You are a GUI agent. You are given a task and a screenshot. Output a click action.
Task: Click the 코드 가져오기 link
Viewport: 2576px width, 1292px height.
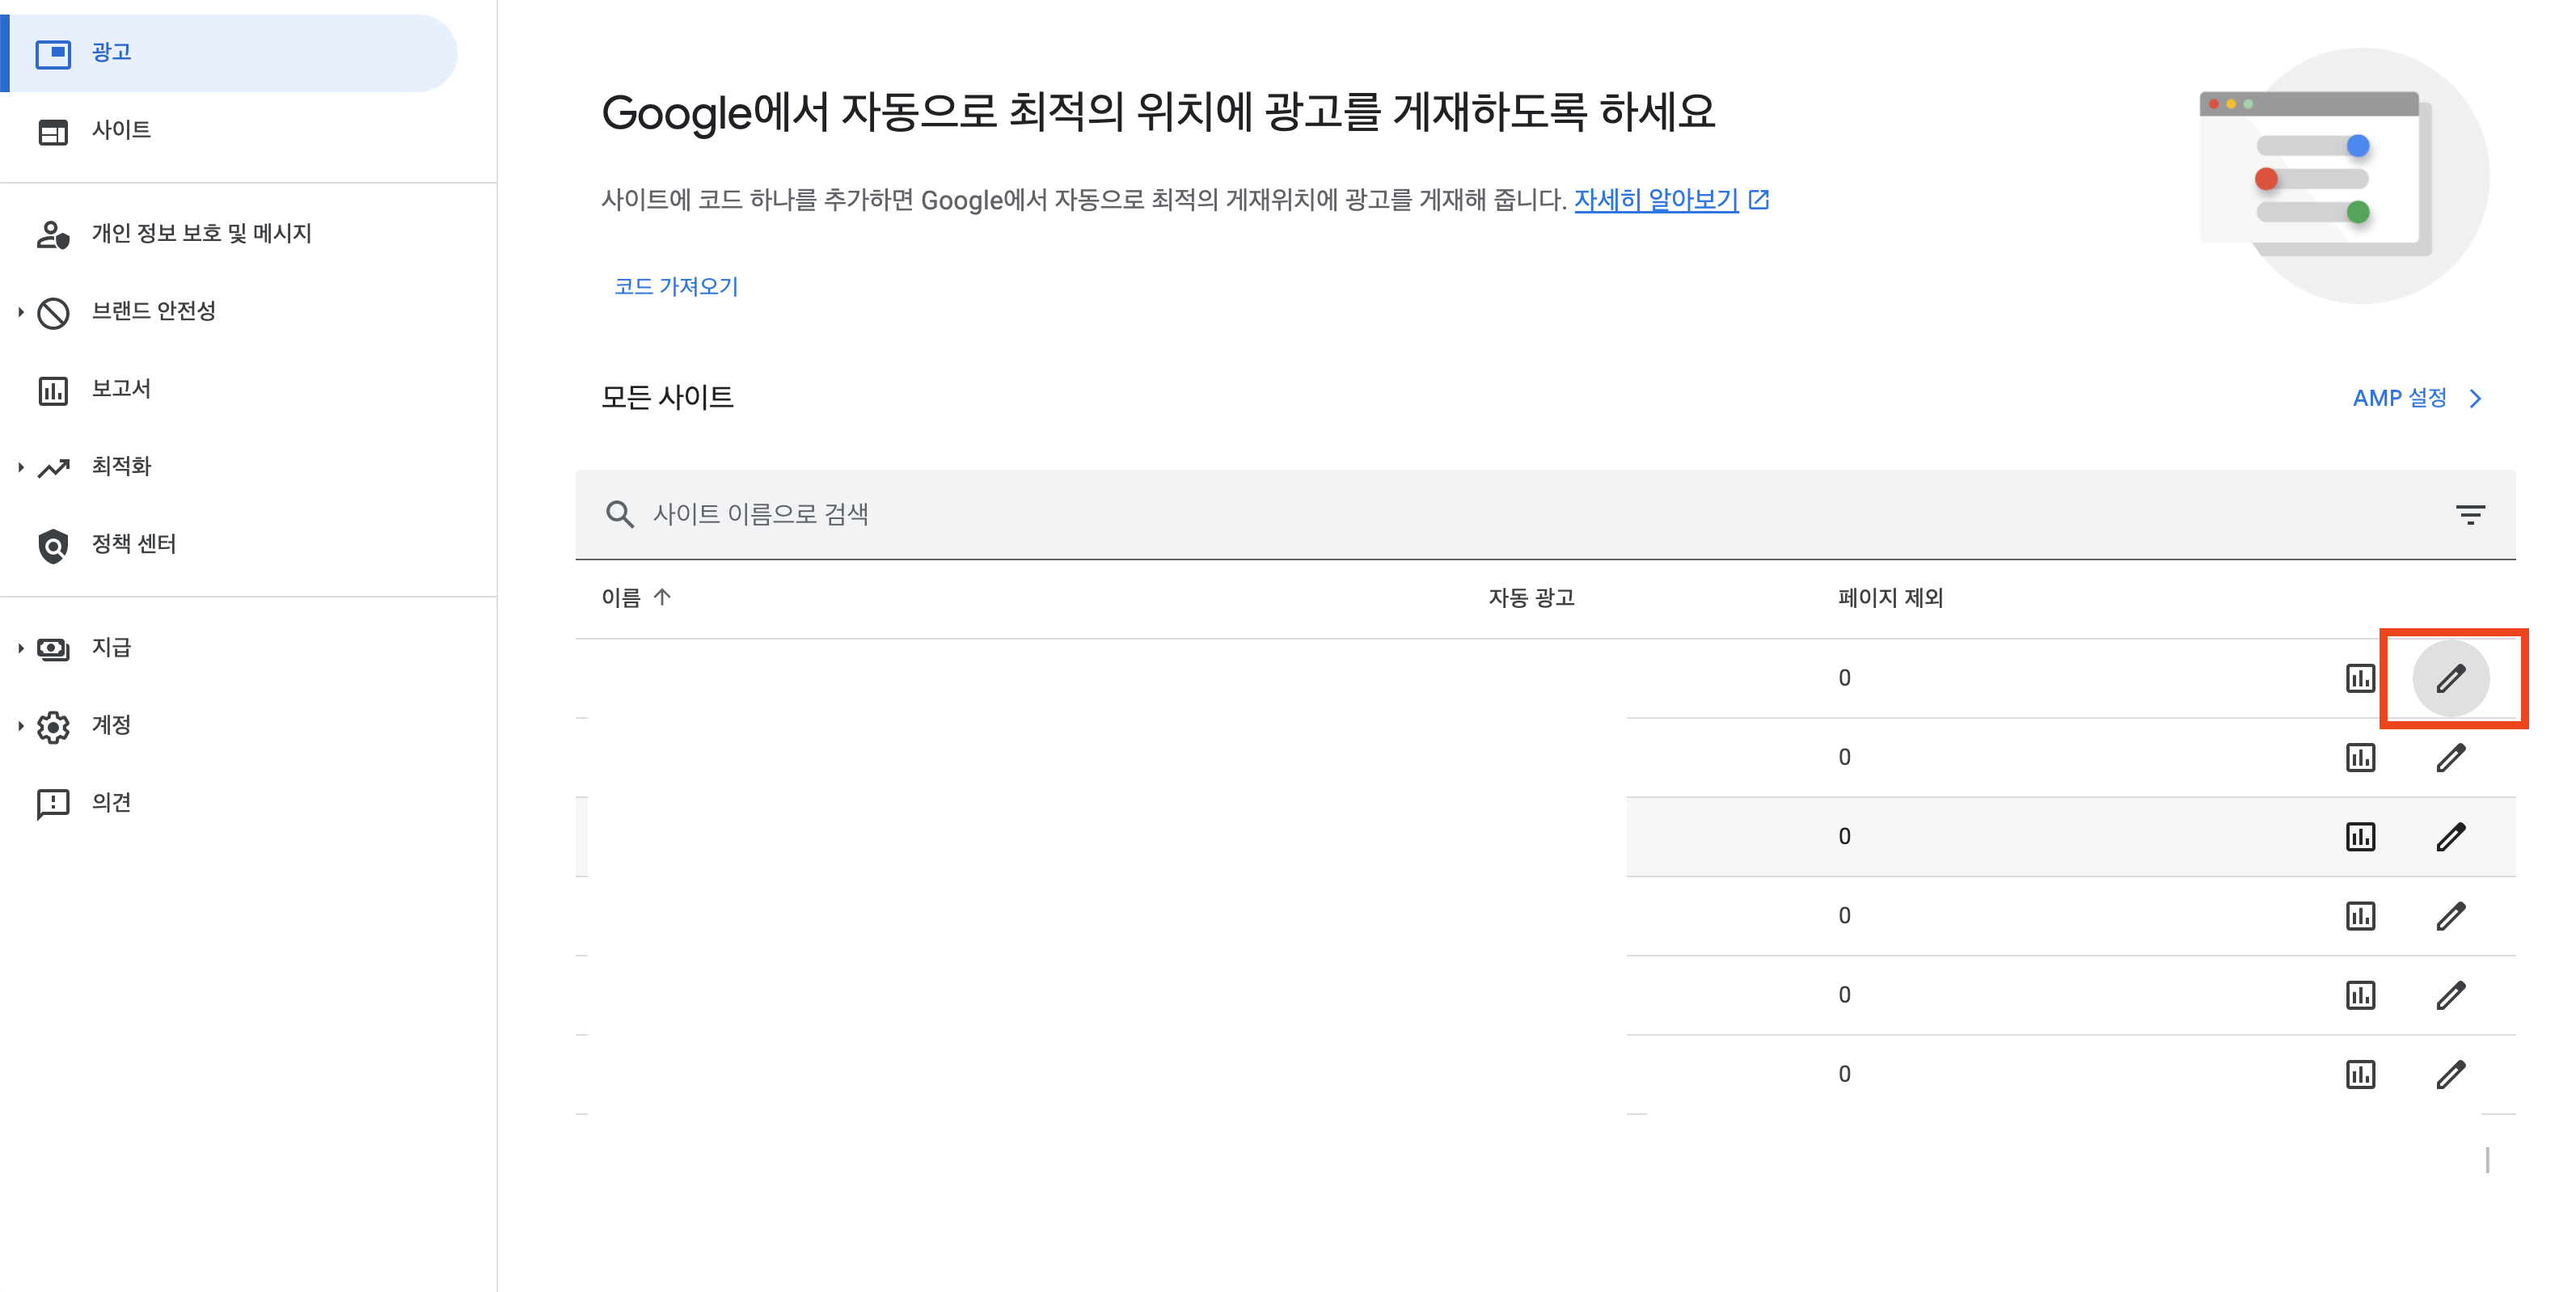coord(676,287)
